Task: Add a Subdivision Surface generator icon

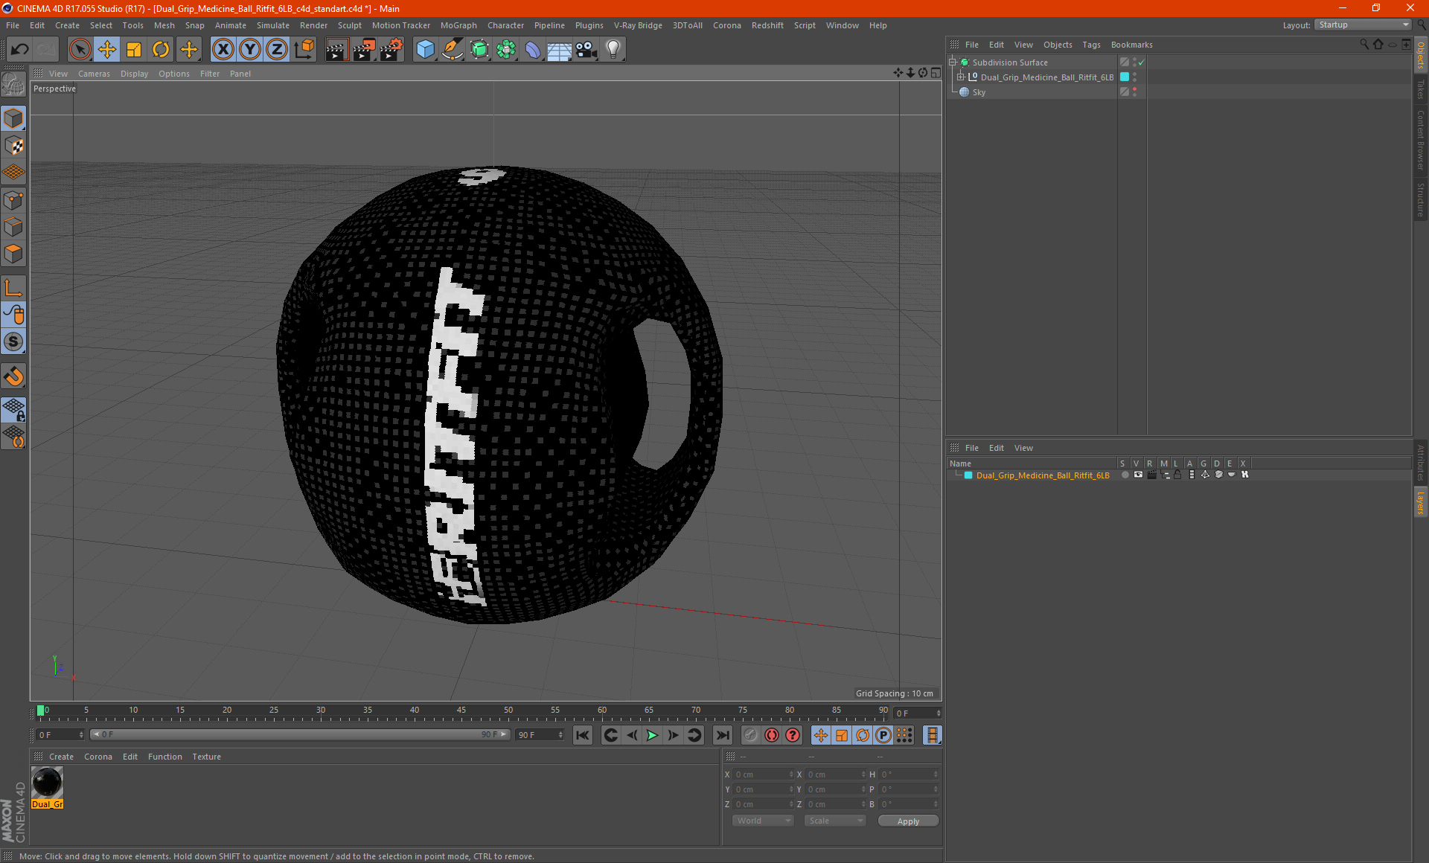Action: (x=479, y=50)
